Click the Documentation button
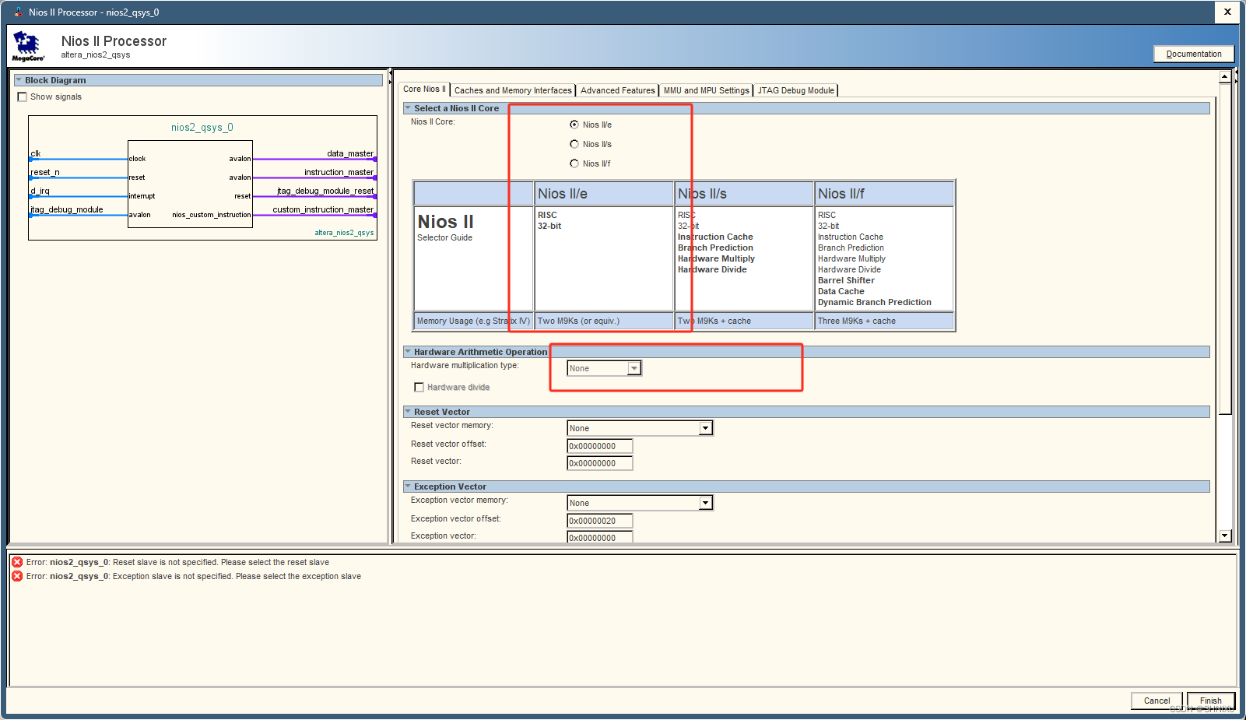1246x720 pixels. tap(1194, 54)
